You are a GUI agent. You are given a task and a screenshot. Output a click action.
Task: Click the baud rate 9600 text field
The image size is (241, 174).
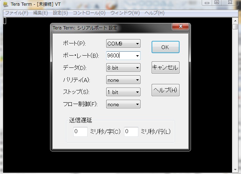pos(121,56)
